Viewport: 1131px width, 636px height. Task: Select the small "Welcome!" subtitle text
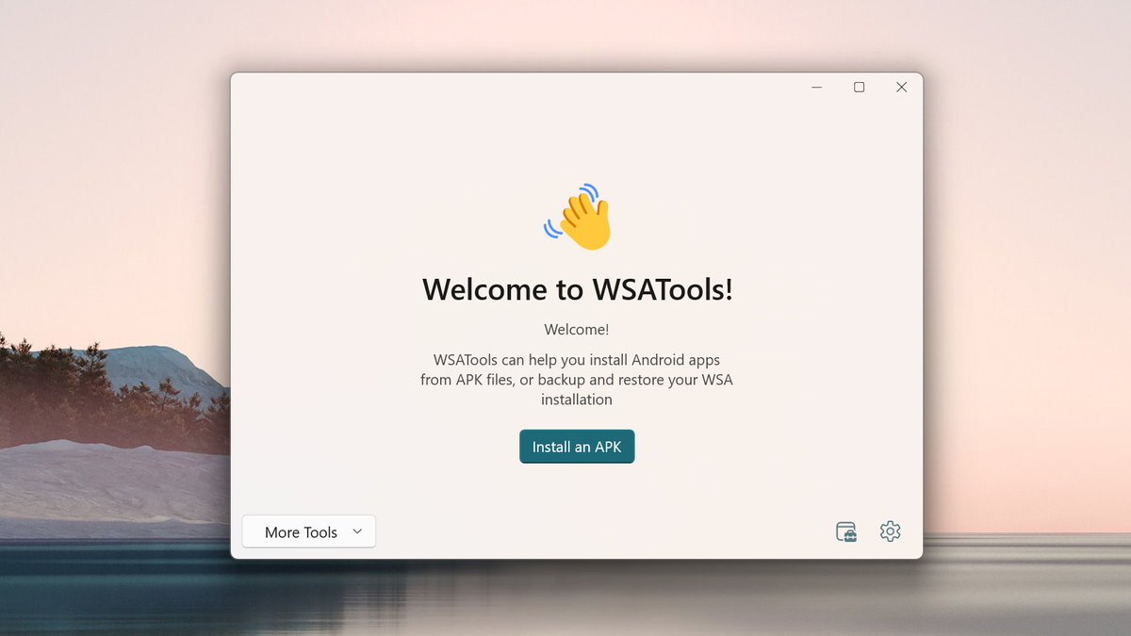577,330
